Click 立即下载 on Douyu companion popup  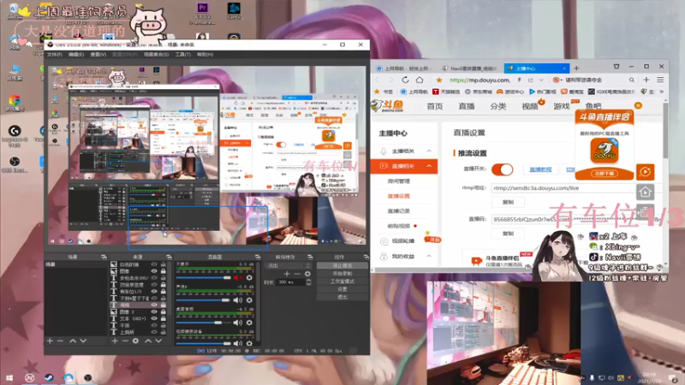[x=605, y=174]
